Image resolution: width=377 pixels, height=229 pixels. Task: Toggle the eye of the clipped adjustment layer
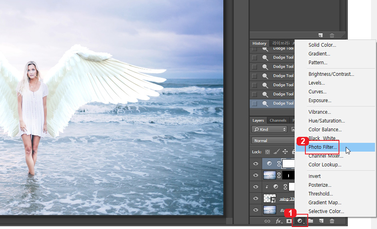[256, 187]
